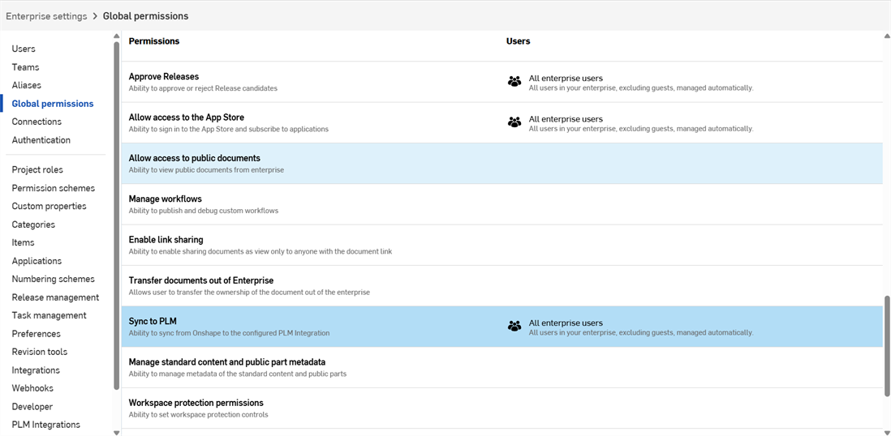The image size is (891, 436).
Task: Click Ability to publish and debug custom workflows text
Action: 204,211
